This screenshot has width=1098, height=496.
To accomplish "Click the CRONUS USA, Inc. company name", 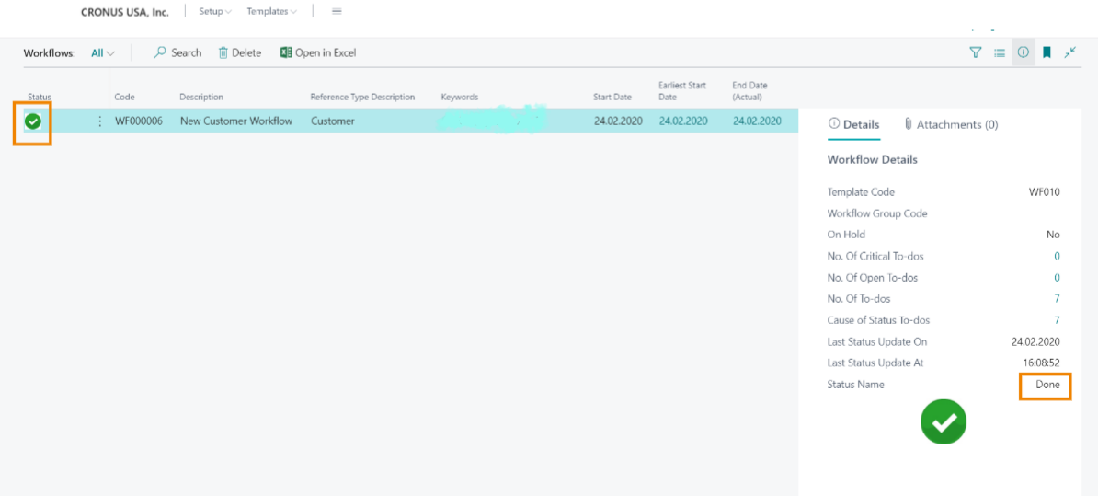I will [125, 12].
